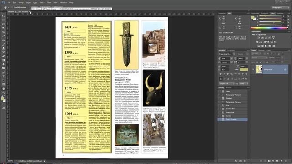Create new document from current state

236,161
